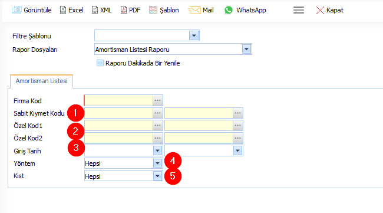Open second Özel Kod1 lookup button
Screen dimensions: 383x213
pos(237,126)
